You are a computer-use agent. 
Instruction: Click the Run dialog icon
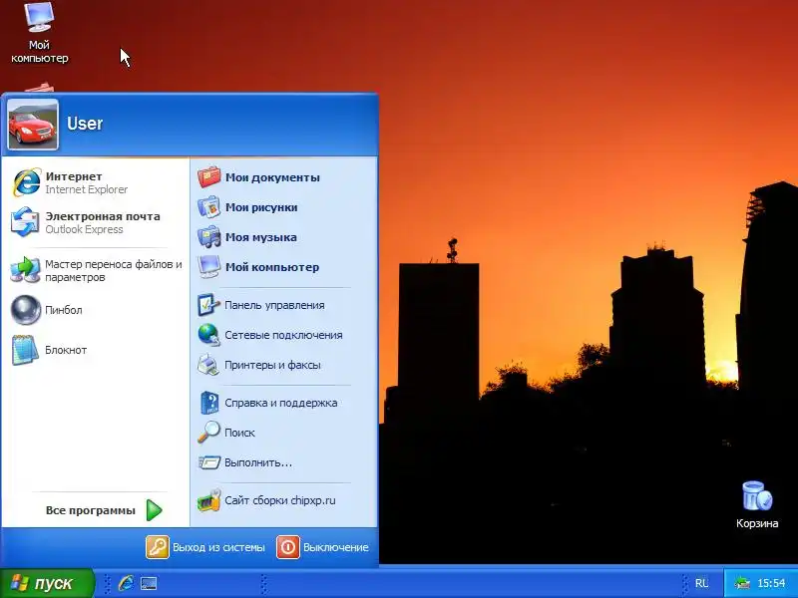pyautogui.click(x=208, y=462)
